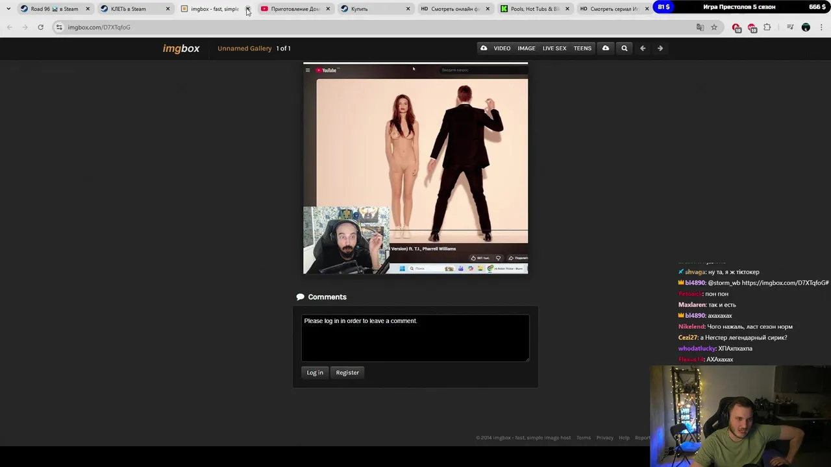
Task: Translate this page icon
Action: click(700, 27)
